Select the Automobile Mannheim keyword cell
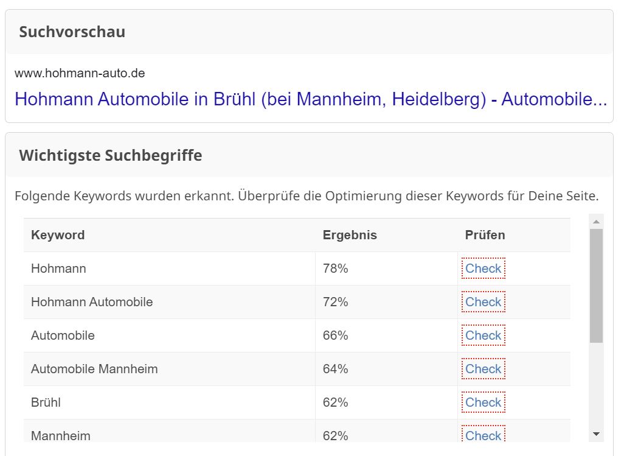This screenshot has width=624, height=456. 94,369
